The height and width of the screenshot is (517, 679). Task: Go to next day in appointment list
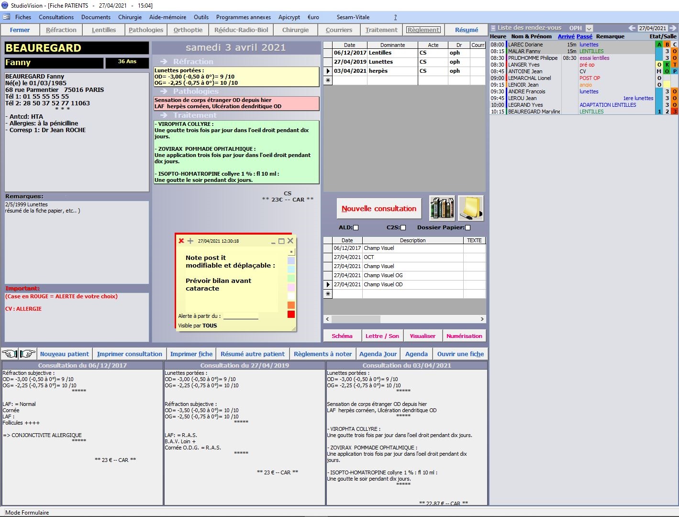(673, 28)
